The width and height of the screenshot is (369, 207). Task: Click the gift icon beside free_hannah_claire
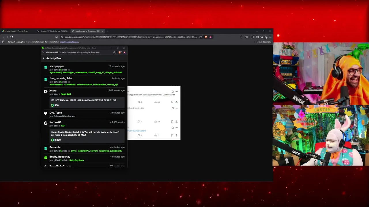point(46,79)
